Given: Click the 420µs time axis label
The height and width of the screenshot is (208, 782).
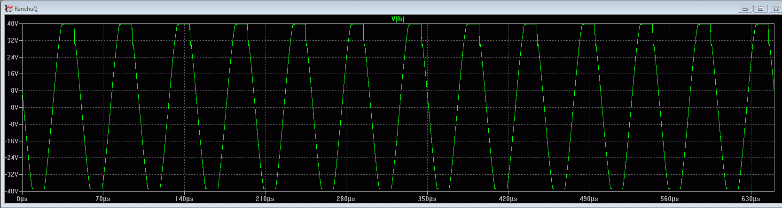Looking at the screenshot, I should click(508, 199).
